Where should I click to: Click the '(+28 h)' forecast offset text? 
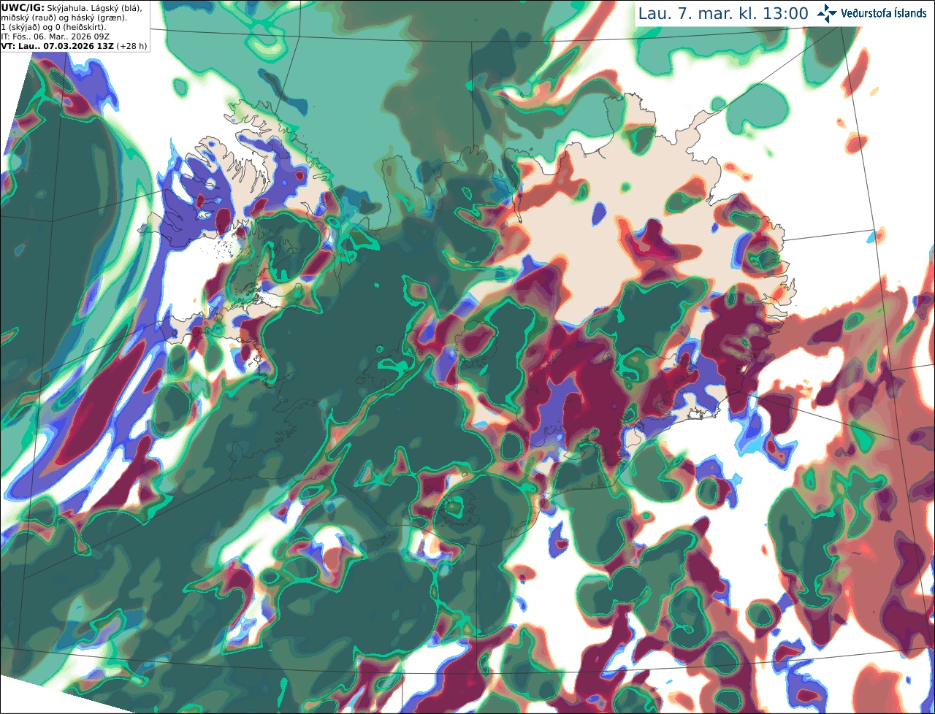point(131,46)
